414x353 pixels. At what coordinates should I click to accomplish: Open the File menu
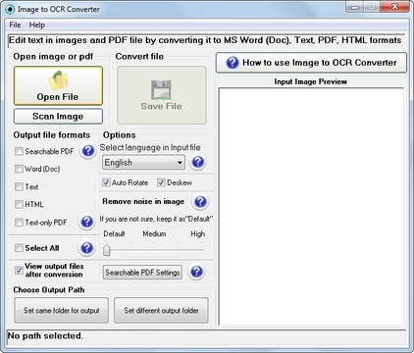(15, 25)
